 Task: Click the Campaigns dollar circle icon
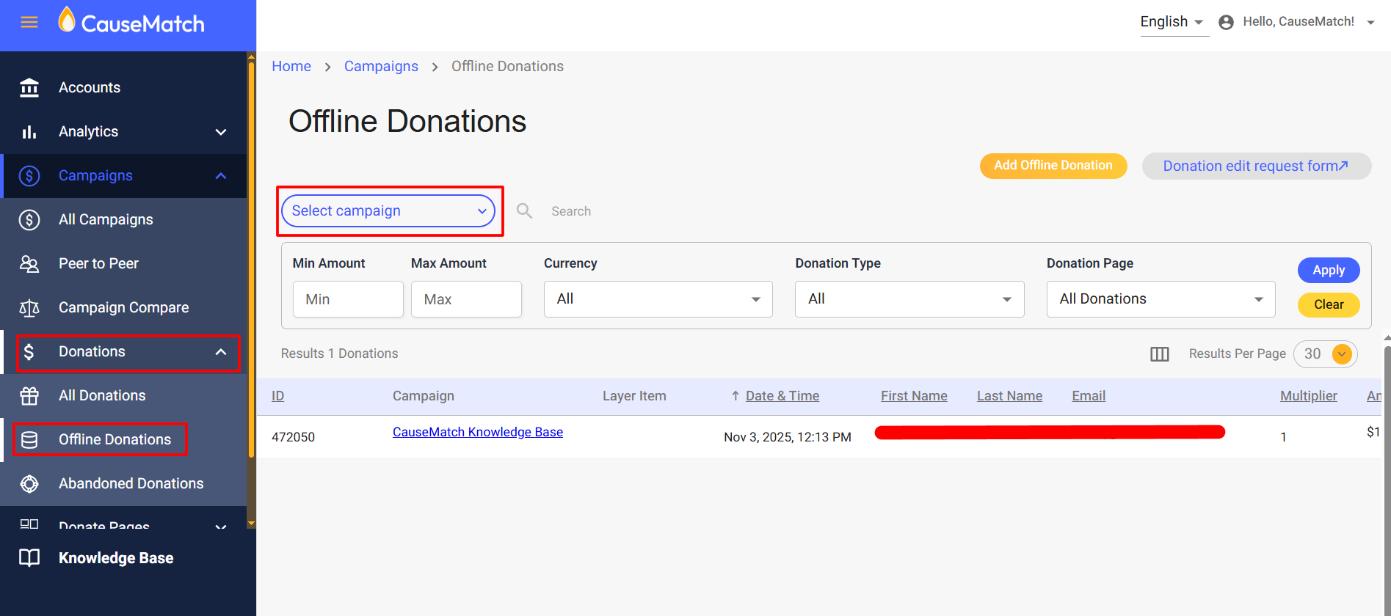pos(29,176)
